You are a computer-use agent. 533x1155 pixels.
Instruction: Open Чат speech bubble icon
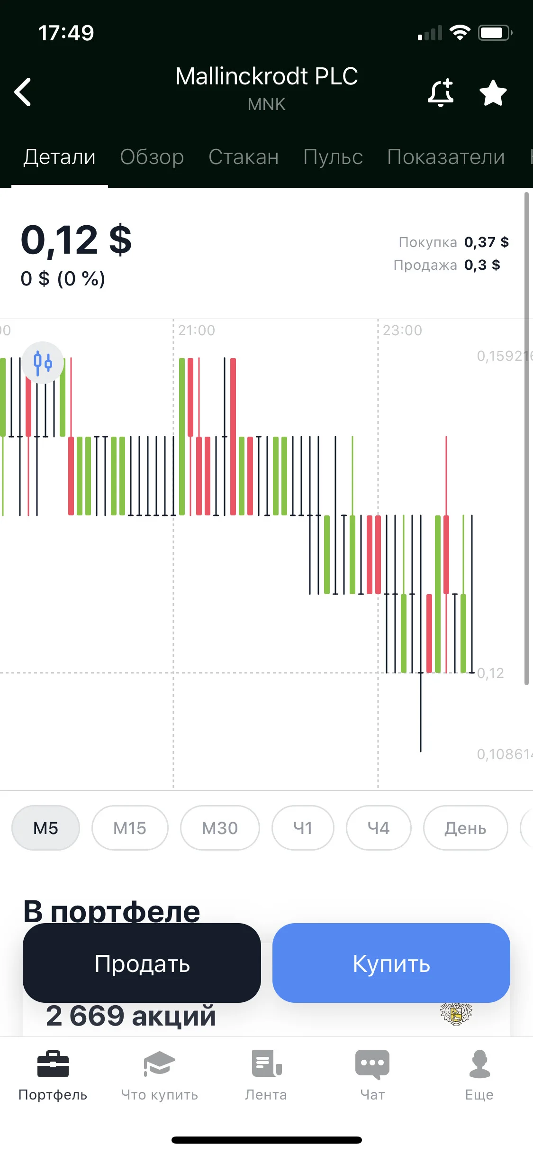pos(372,1064)
